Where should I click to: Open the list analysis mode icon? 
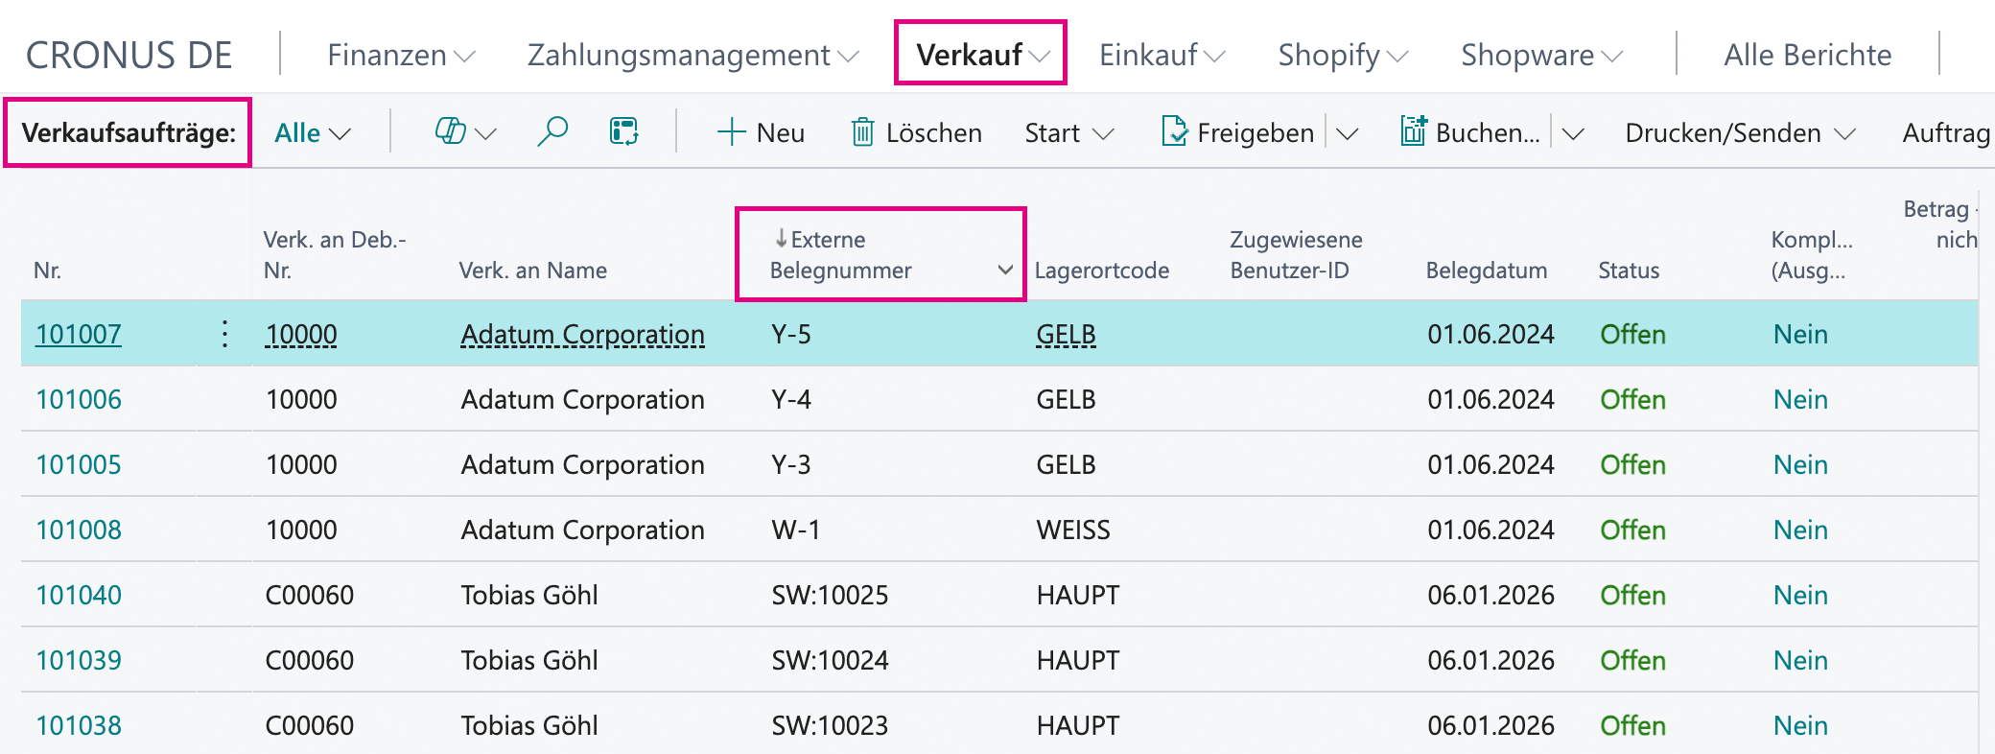pyautogui.click(x=624, y=131)
